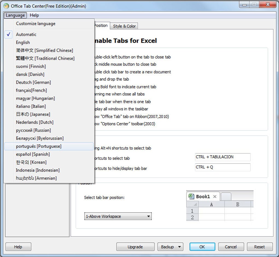Switch to the Style & Color tab
The width and height of the screenshot is (279, 257).
pyautogui.click(x=124, y=26)
